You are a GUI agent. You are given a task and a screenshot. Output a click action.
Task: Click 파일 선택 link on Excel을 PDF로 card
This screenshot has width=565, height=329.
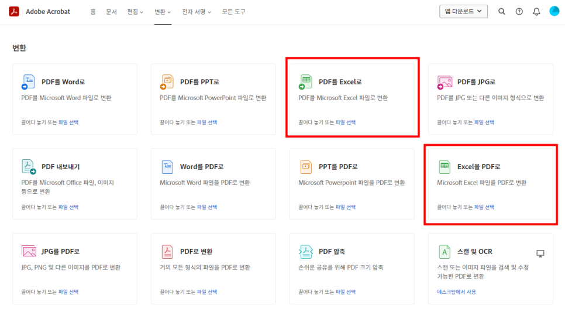(484, 207)
